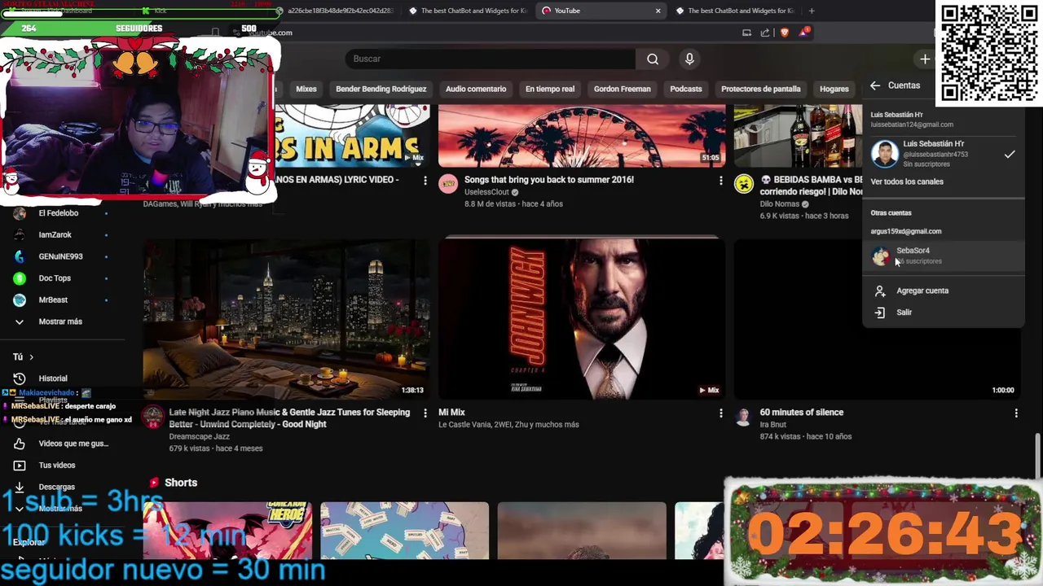Click the Brave shield icon in address bar

[785, 33]
